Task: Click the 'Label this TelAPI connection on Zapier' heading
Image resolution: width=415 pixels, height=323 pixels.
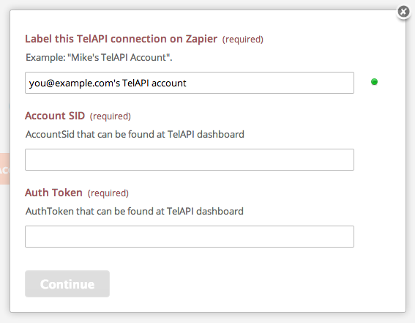Action: pos(121,39)
